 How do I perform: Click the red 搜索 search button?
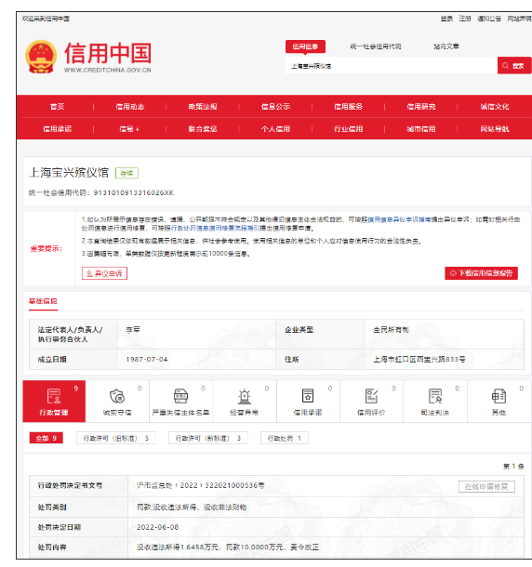(514, 65)
